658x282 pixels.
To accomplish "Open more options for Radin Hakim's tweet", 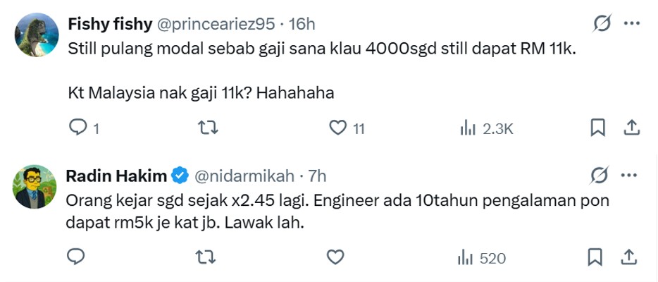I will (x=632, y=175).
